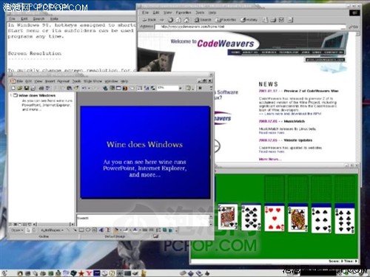Click Internet Explorer Back button
Screen dimensions: 370x277
coord(149,20)
